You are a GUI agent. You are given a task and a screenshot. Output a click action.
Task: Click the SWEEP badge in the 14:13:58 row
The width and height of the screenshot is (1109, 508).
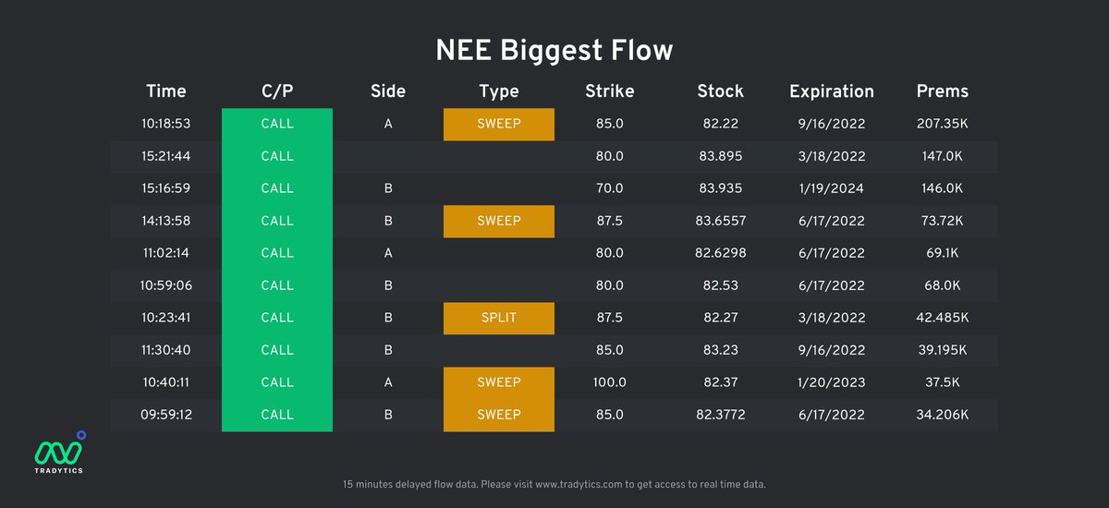[499, 221]
